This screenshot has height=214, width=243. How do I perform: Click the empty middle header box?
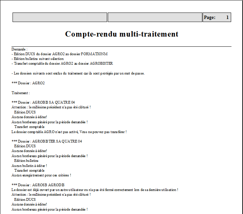tap(155, 17)
